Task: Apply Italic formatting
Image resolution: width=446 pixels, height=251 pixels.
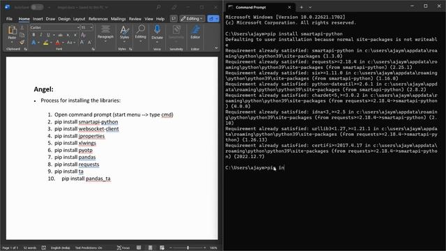Action: (40, 35)
